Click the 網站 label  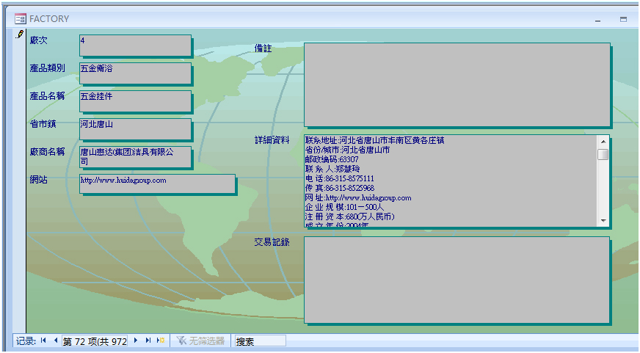[x=38, y=180]
